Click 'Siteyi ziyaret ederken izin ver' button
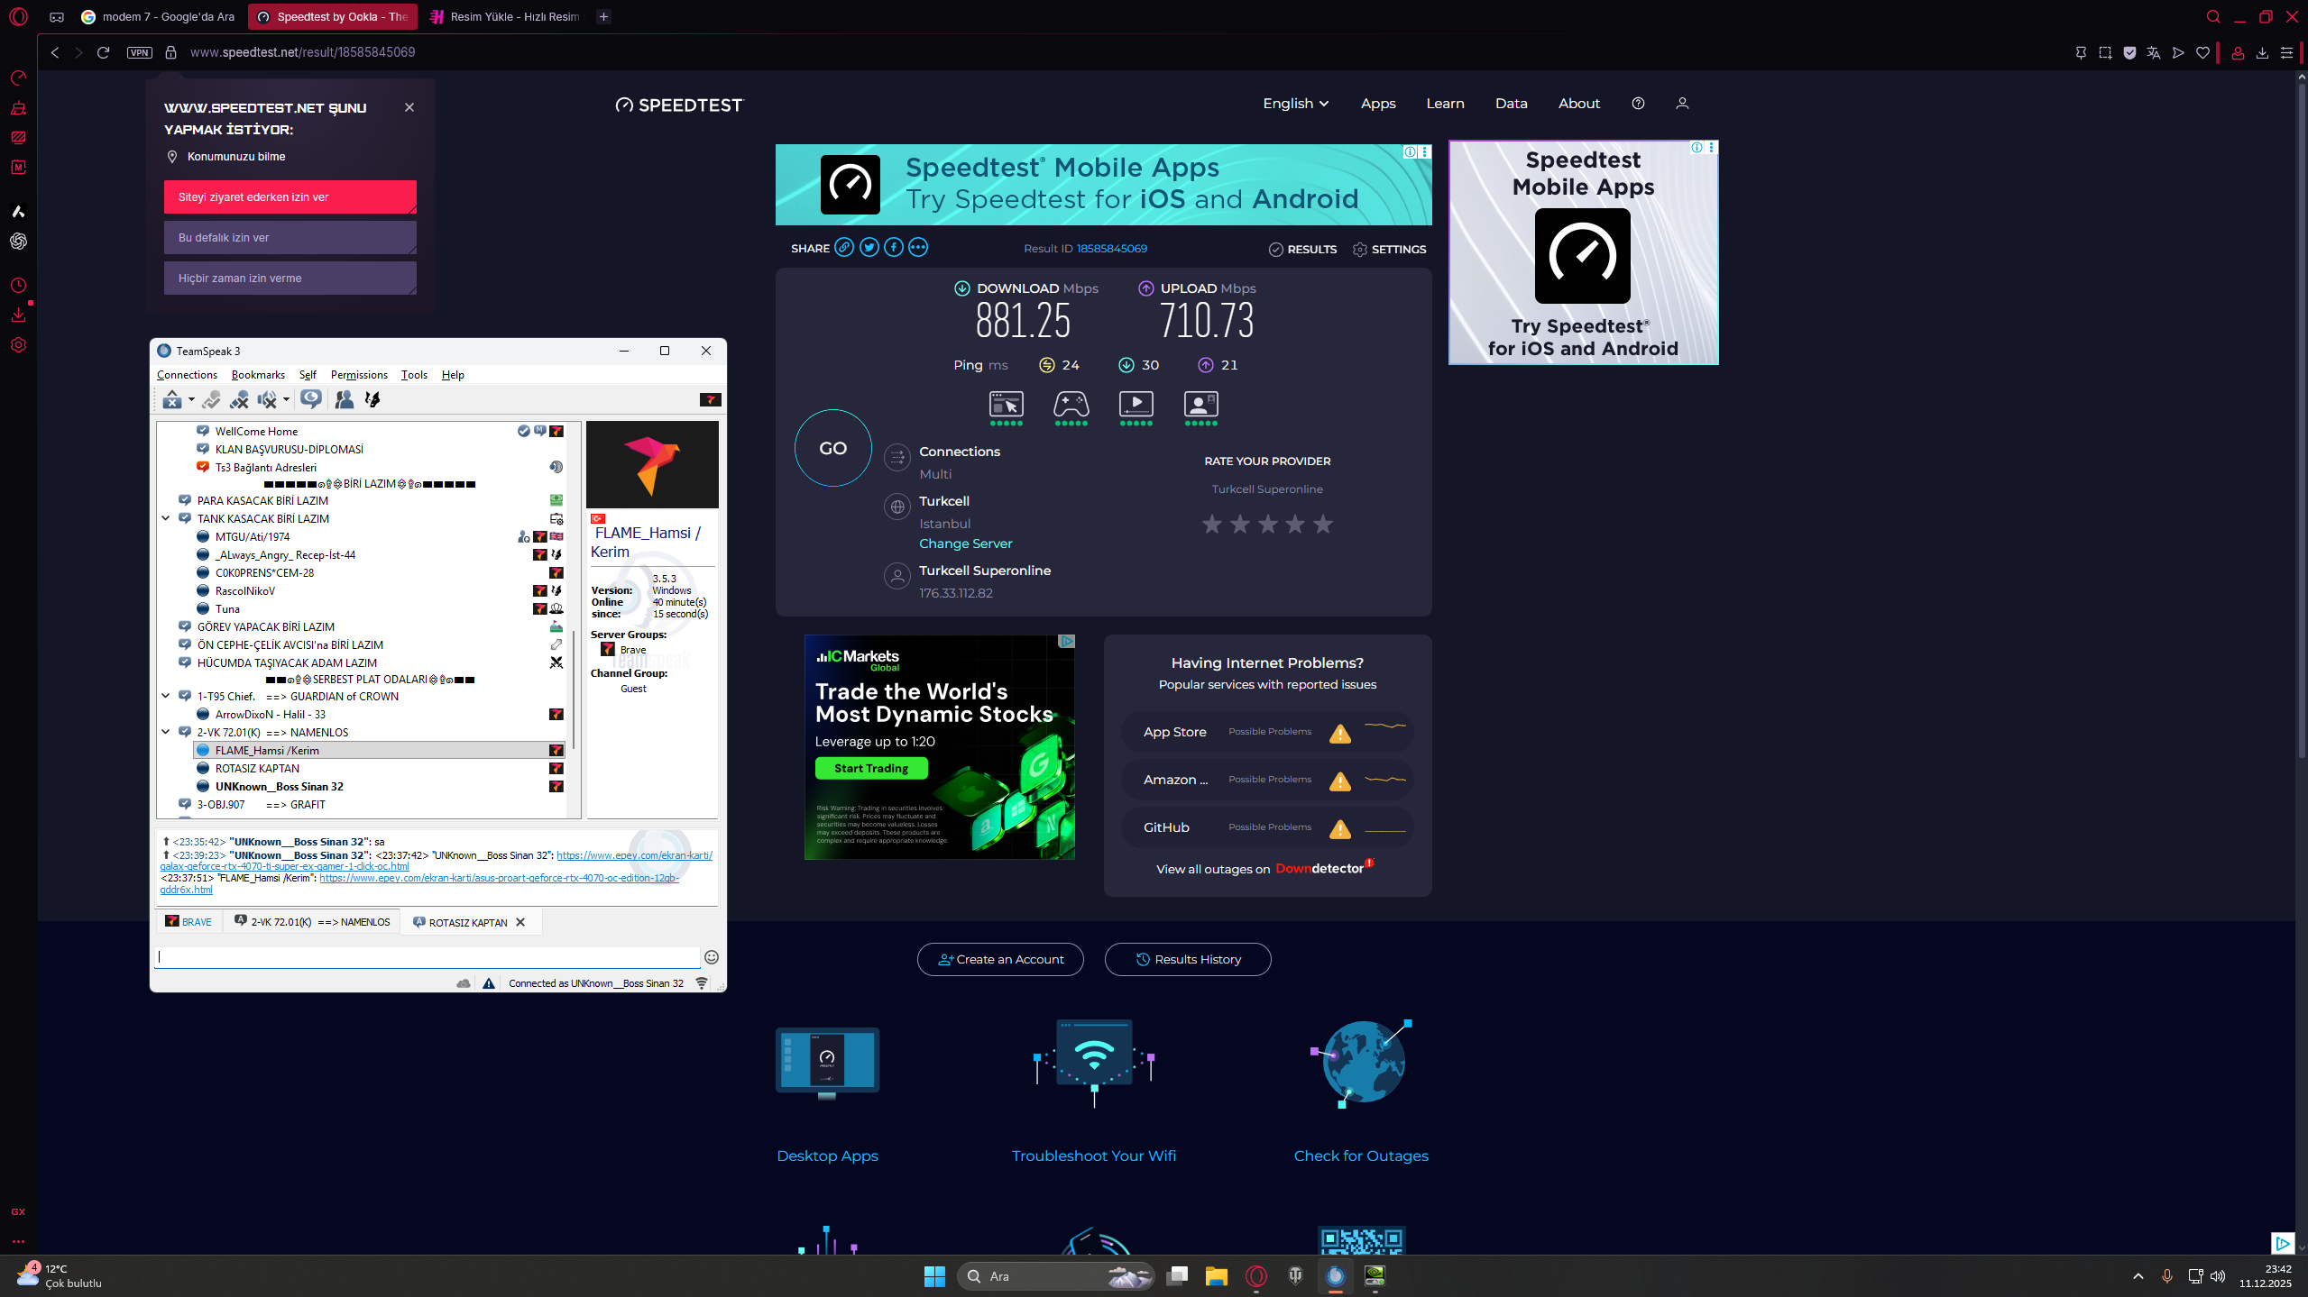 coord(290,196)
